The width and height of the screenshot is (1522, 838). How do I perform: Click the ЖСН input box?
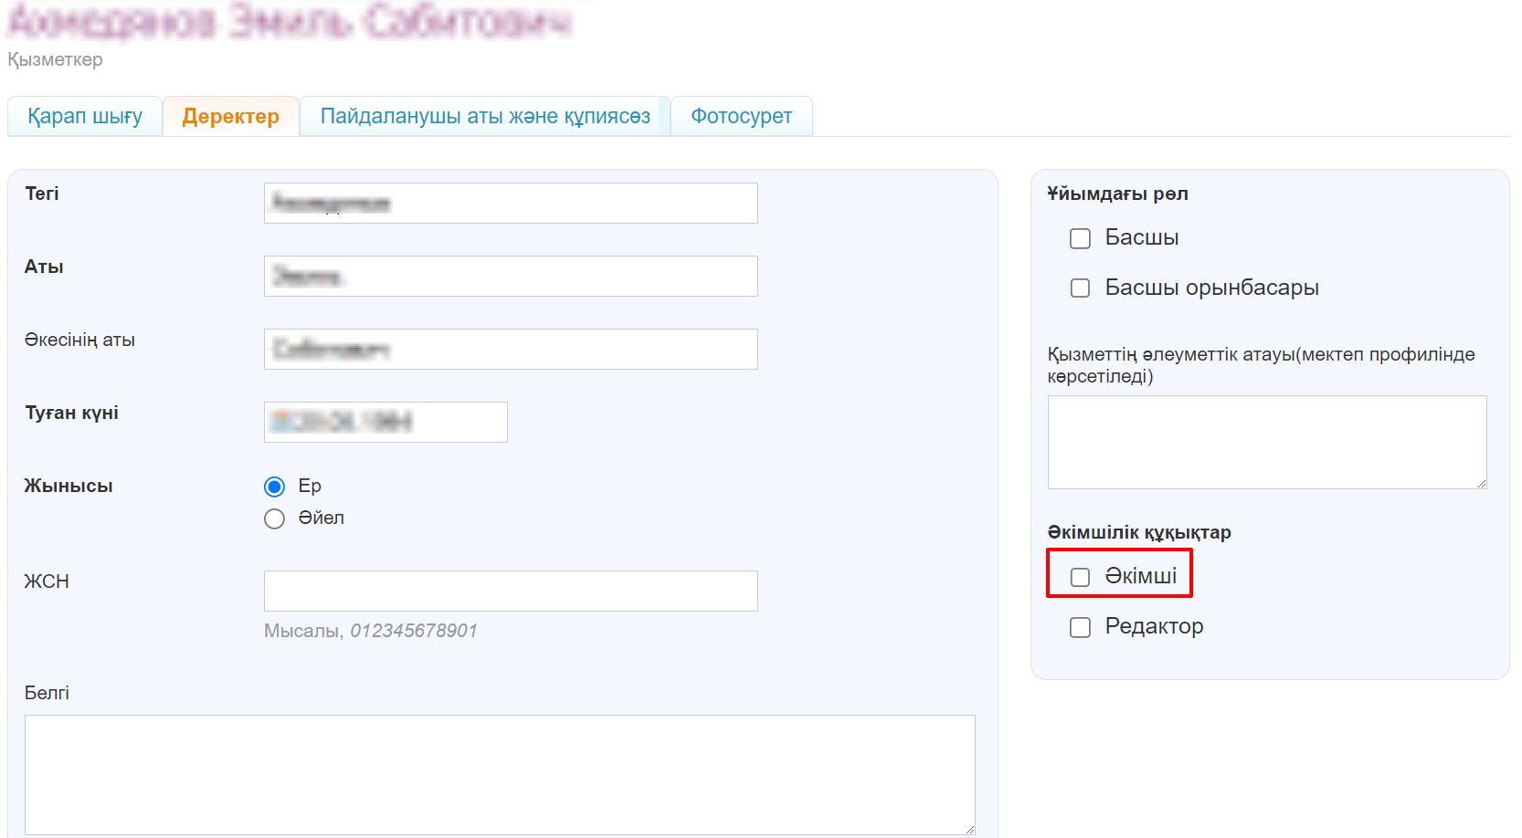tap(510, 592)
